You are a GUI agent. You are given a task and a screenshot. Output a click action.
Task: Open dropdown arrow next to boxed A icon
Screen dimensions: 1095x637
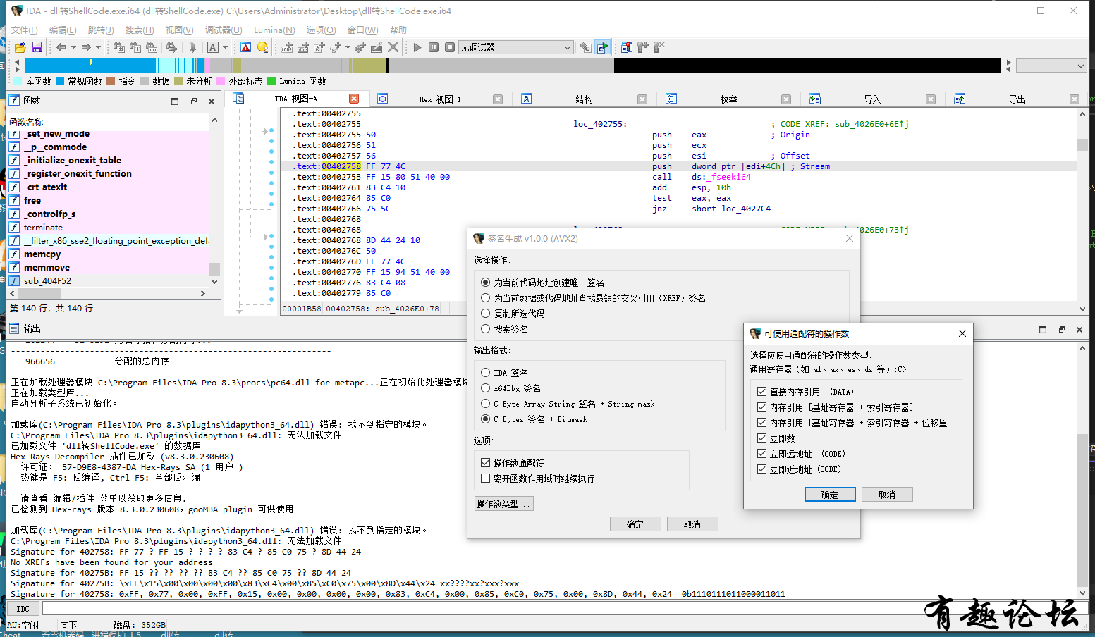[225, 47]
